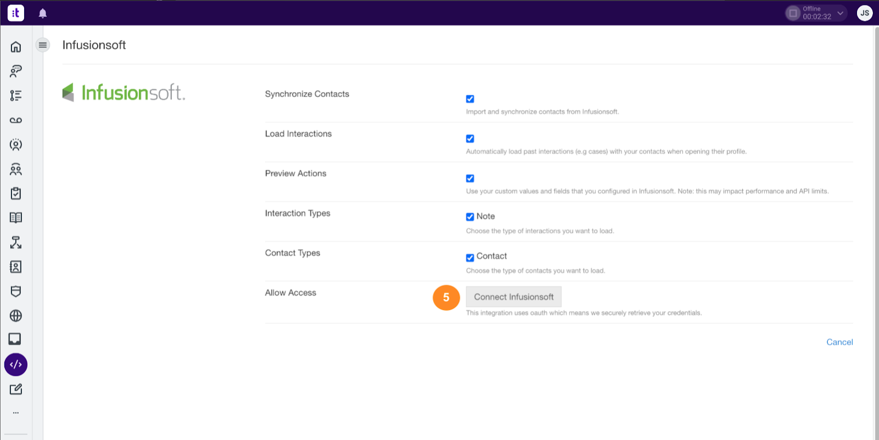Image resolution: width=879 pixels, height=440 pixels.
Task: Click Connect Infusionsoft button
Action: (x=514, y=297)
